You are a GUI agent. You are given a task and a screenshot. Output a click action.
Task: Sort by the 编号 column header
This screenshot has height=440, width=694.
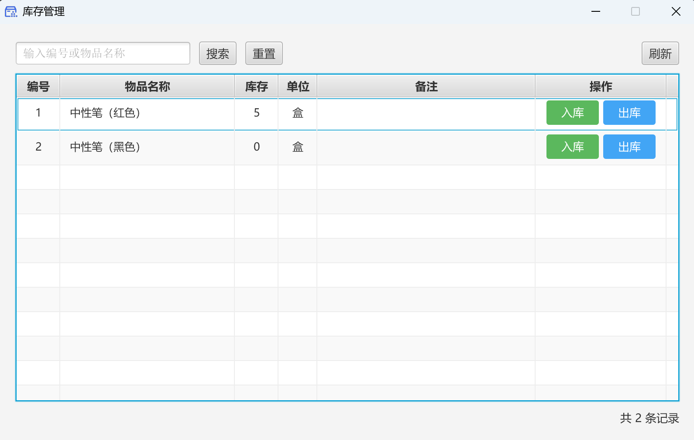click(x=38, y=86)
